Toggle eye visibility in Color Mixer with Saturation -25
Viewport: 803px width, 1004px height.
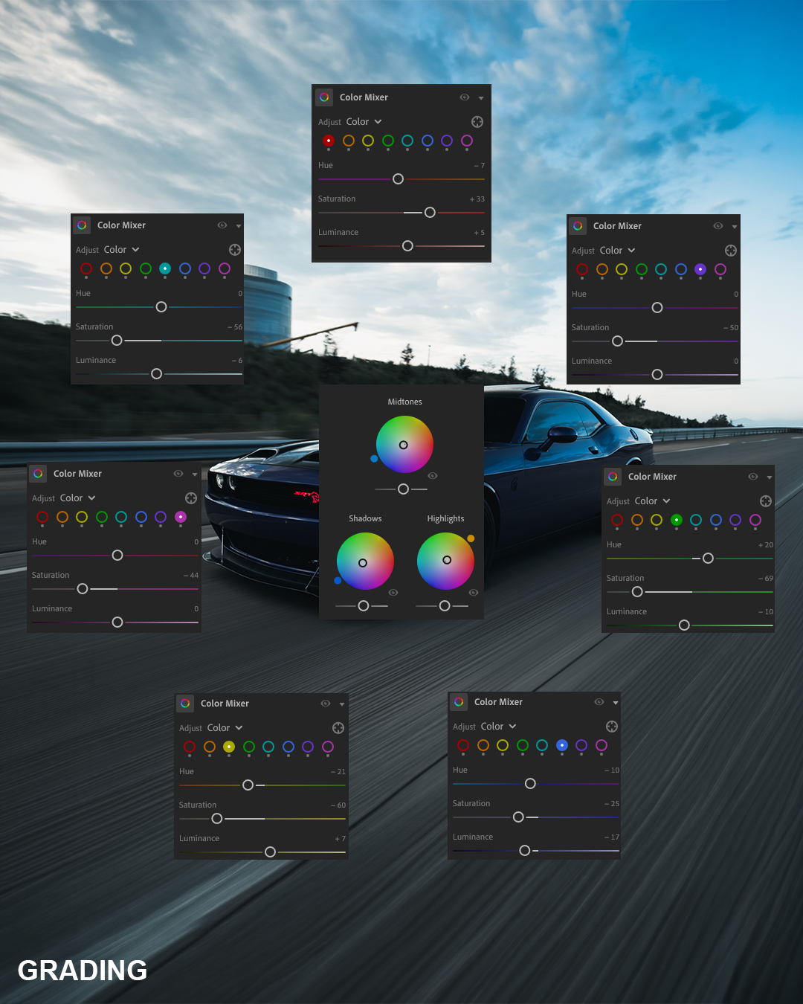(x=599, y=702)
